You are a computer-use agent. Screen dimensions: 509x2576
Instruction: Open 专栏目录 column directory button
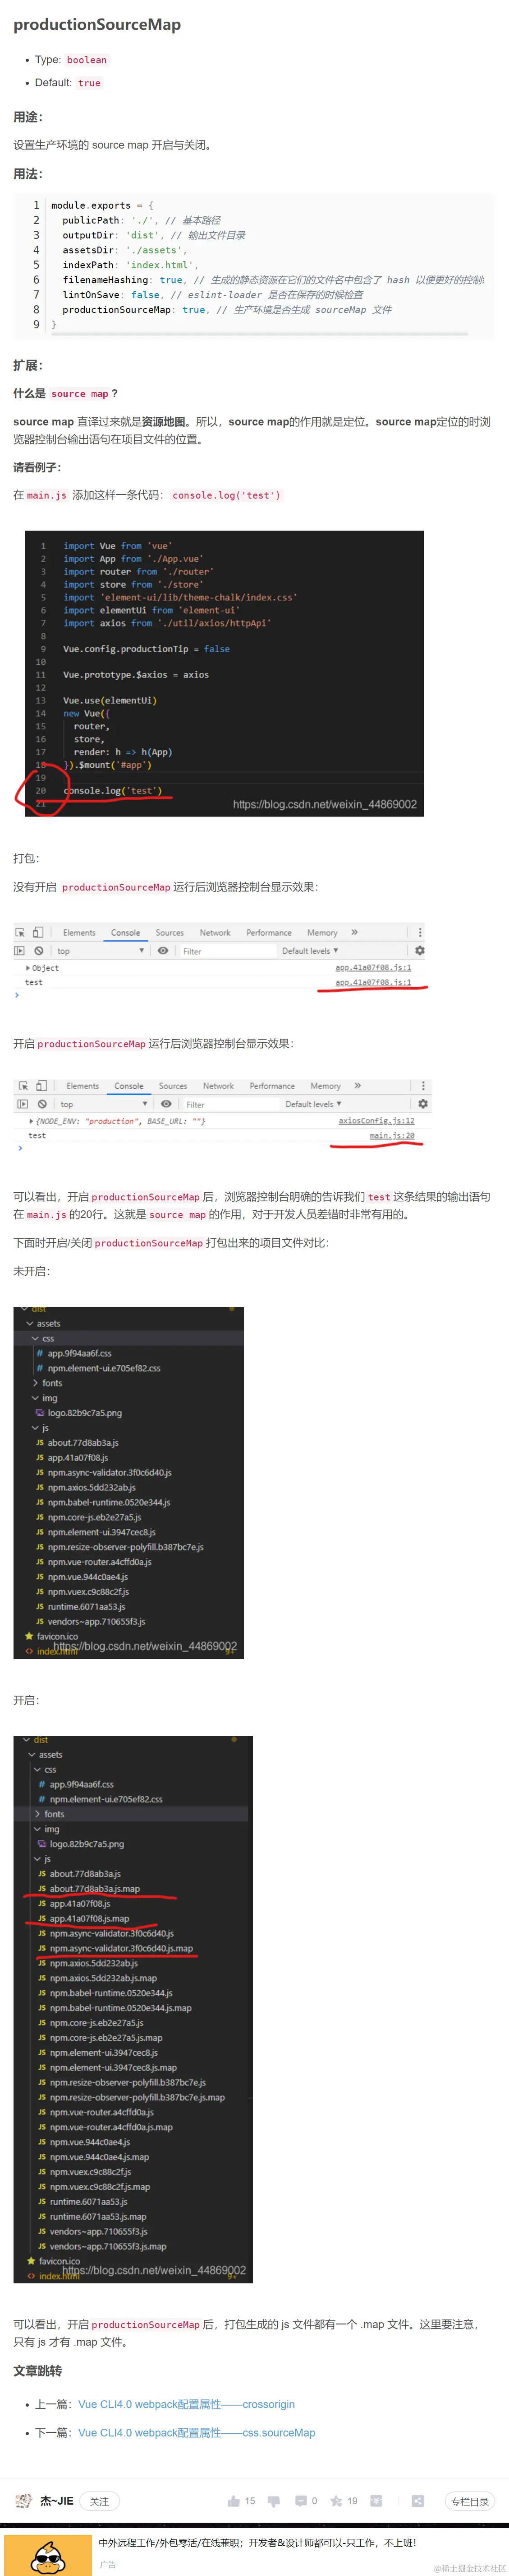pos(470,2501)
